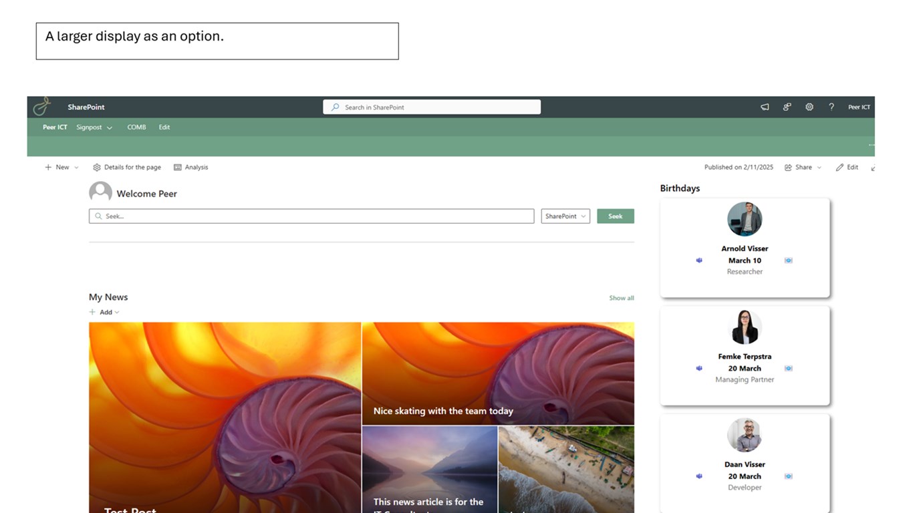
Task: Click the Managing Partner job title
Action: (x=745, y=379)
